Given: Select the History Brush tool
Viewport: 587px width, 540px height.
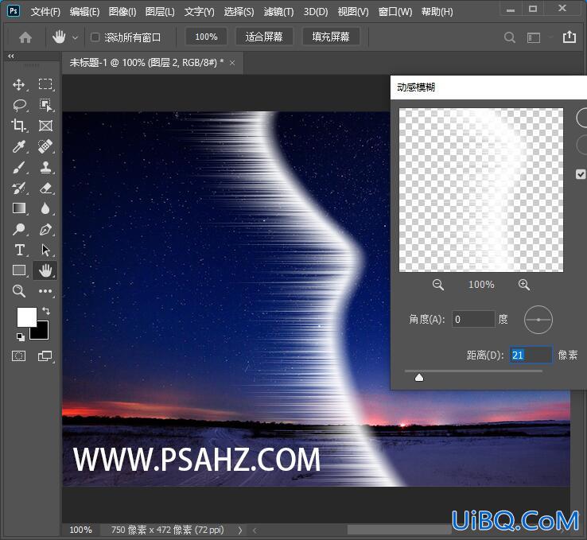Looking at the screenshot, I should tap(19, 188).
